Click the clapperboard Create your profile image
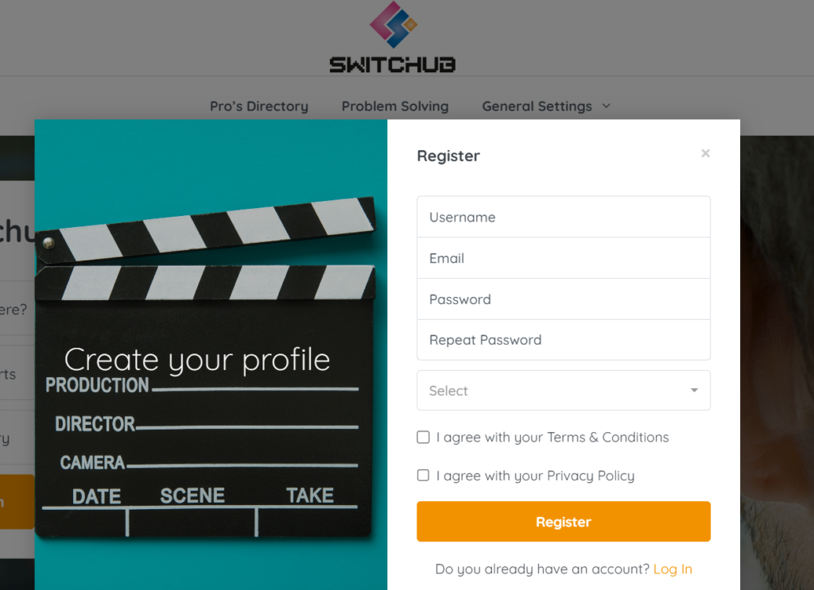The height and width of the screenshot is (590, 814). 211,355
